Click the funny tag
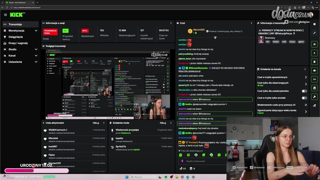 tap(292, 42)
